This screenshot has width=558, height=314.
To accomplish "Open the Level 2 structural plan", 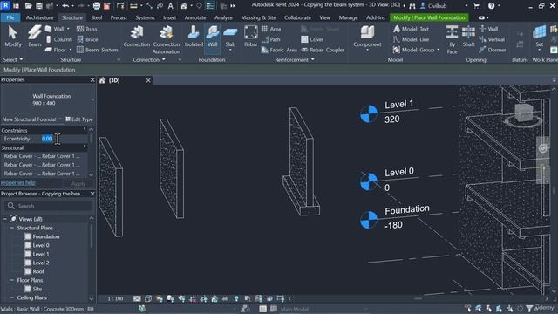I will tap(41, 263).
